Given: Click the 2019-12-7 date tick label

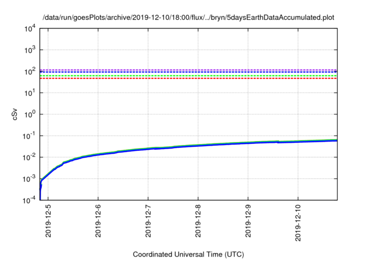Looking at the screenshot, I should click(148, 221).
